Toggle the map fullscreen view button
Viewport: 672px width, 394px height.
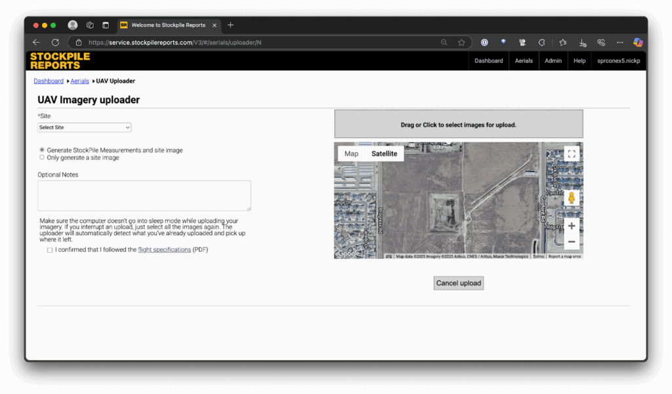pyautogui.click(x=572, y=154)
